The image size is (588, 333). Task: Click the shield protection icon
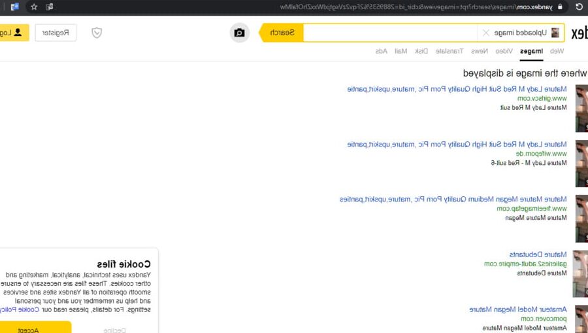[x=97, y=33]
